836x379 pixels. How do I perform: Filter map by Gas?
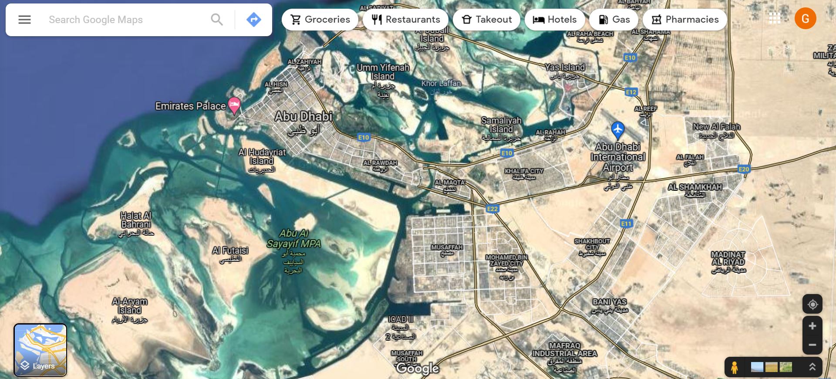pos(614,20)
